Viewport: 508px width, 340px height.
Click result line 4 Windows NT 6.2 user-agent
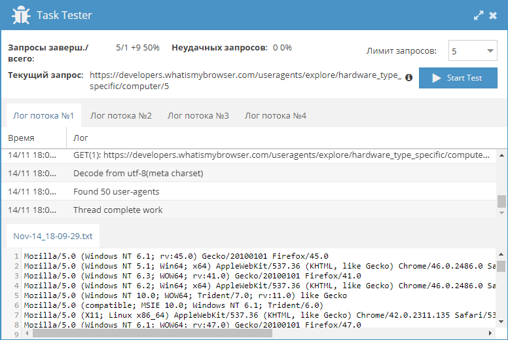[x=259, y=286]
